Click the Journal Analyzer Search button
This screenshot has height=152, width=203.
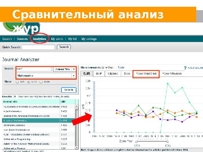point(69,90)
